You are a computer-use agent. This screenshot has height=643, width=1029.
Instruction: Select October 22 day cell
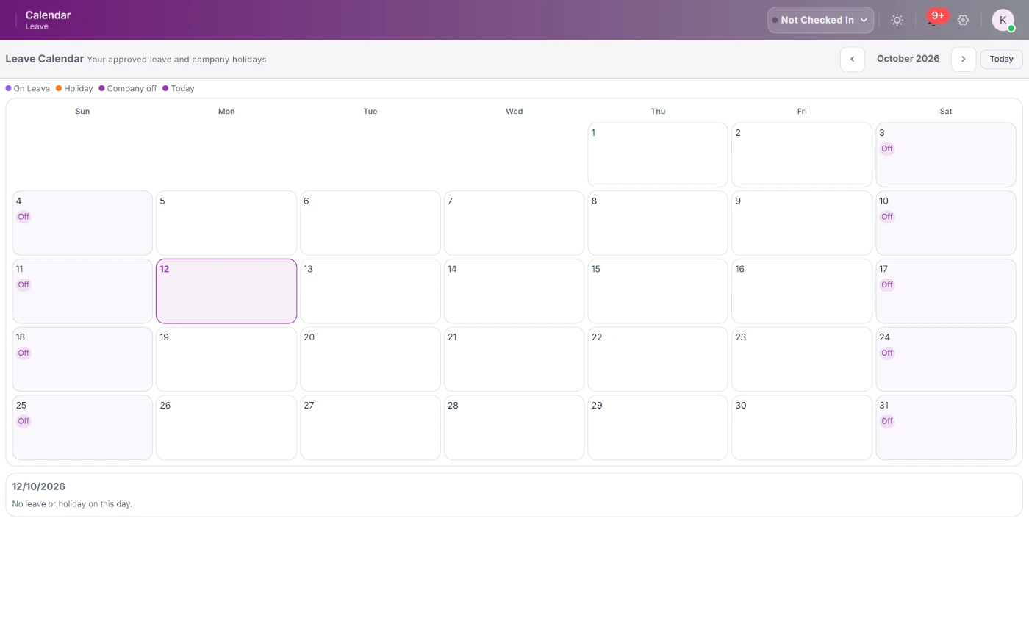pyautogui.click(x=658, y=359)
